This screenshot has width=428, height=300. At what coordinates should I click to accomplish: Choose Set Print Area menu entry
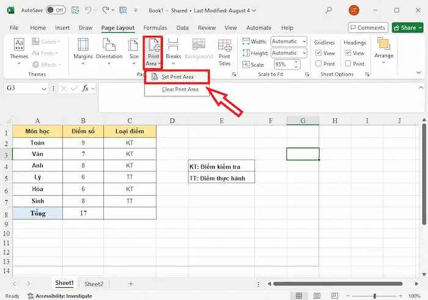179,77
